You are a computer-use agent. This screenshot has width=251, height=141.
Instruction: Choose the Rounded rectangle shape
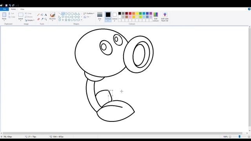[72, 14]
